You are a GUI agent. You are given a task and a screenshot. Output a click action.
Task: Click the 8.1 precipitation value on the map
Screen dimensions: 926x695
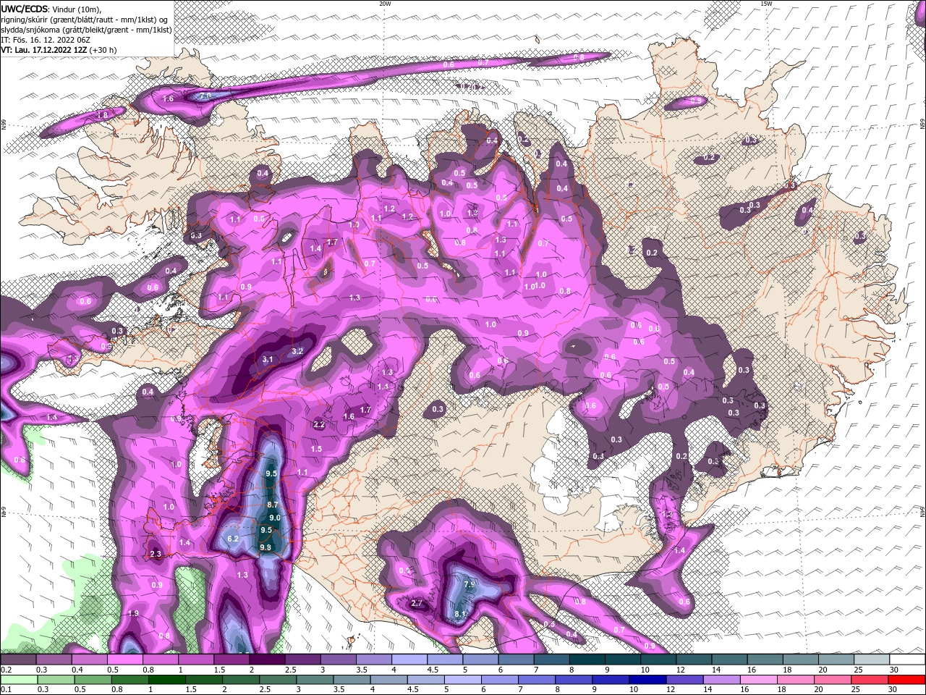460,614
